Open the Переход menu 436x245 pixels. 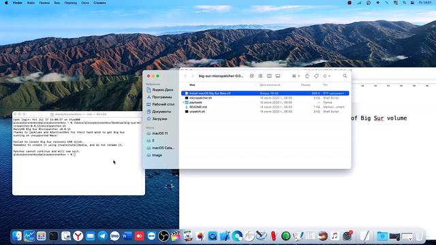click(x=71, y=3)
